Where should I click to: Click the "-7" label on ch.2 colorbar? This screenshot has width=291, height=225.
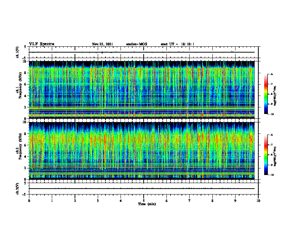tap(271, 145)
